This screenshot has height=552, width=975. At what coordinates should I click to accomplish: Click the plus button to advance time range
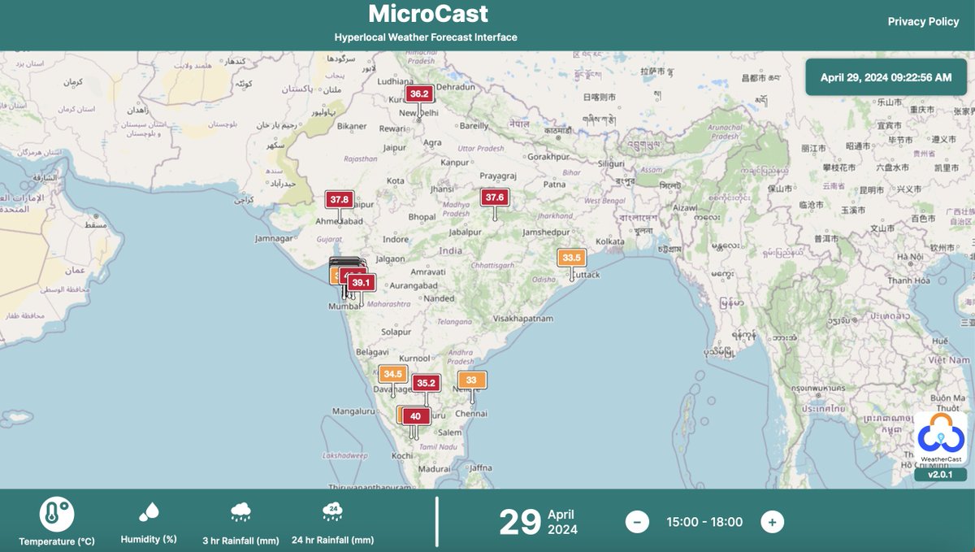pos(772,522)
